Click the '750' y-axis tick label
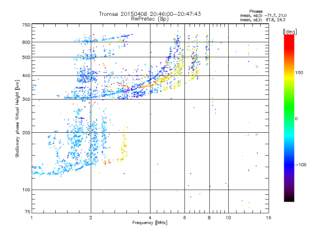316x237 pixels. [26, 25]
